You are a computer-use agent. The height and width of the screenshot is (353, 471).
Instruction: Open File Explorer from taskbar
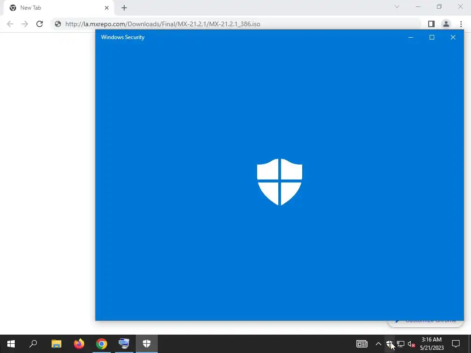coord(56,344)
